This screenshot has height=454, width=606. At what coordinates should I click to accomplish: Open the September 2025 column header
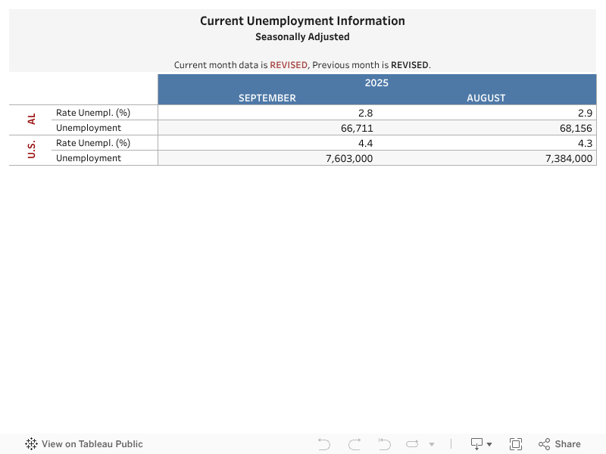pyautogui.click(x=267, y=98)
